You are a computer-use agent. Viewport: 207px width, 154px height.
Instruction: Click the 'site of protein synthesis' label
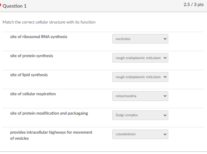(x=31, y=56)
